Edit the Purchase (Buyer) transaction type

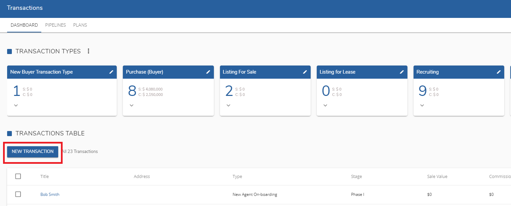point(208,72)
